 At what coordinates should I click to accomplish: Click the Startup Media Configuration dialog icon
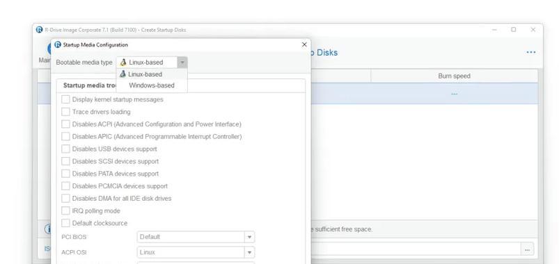pyautogui.click(x=58, y=44)
